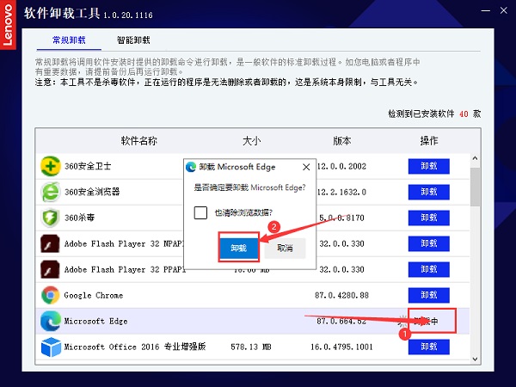
Task: Uninstall Flash Player PPAPI via 卸载 button
Action: [x=429, y=269]
